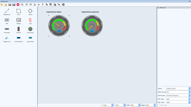191x107 pixels.
Task: Add an LCD display widget
Action: pos(30,21)
